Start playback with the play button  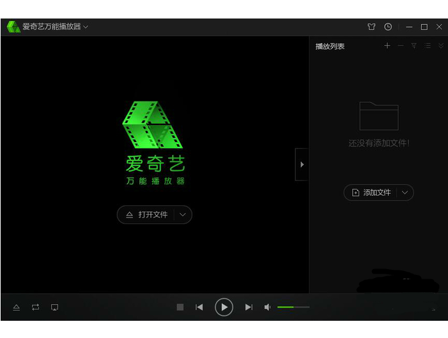pos(224,307)
